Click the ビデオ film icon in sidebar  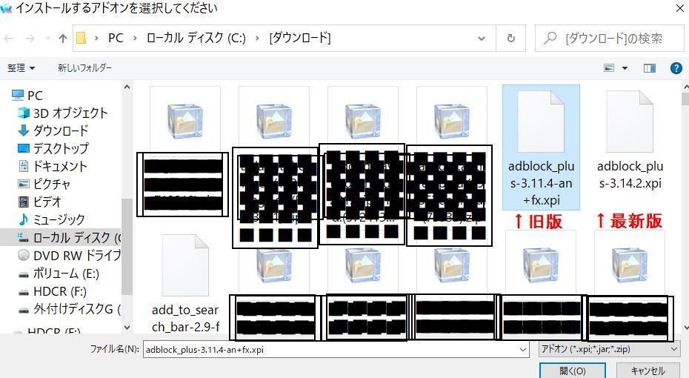[23, 202]
